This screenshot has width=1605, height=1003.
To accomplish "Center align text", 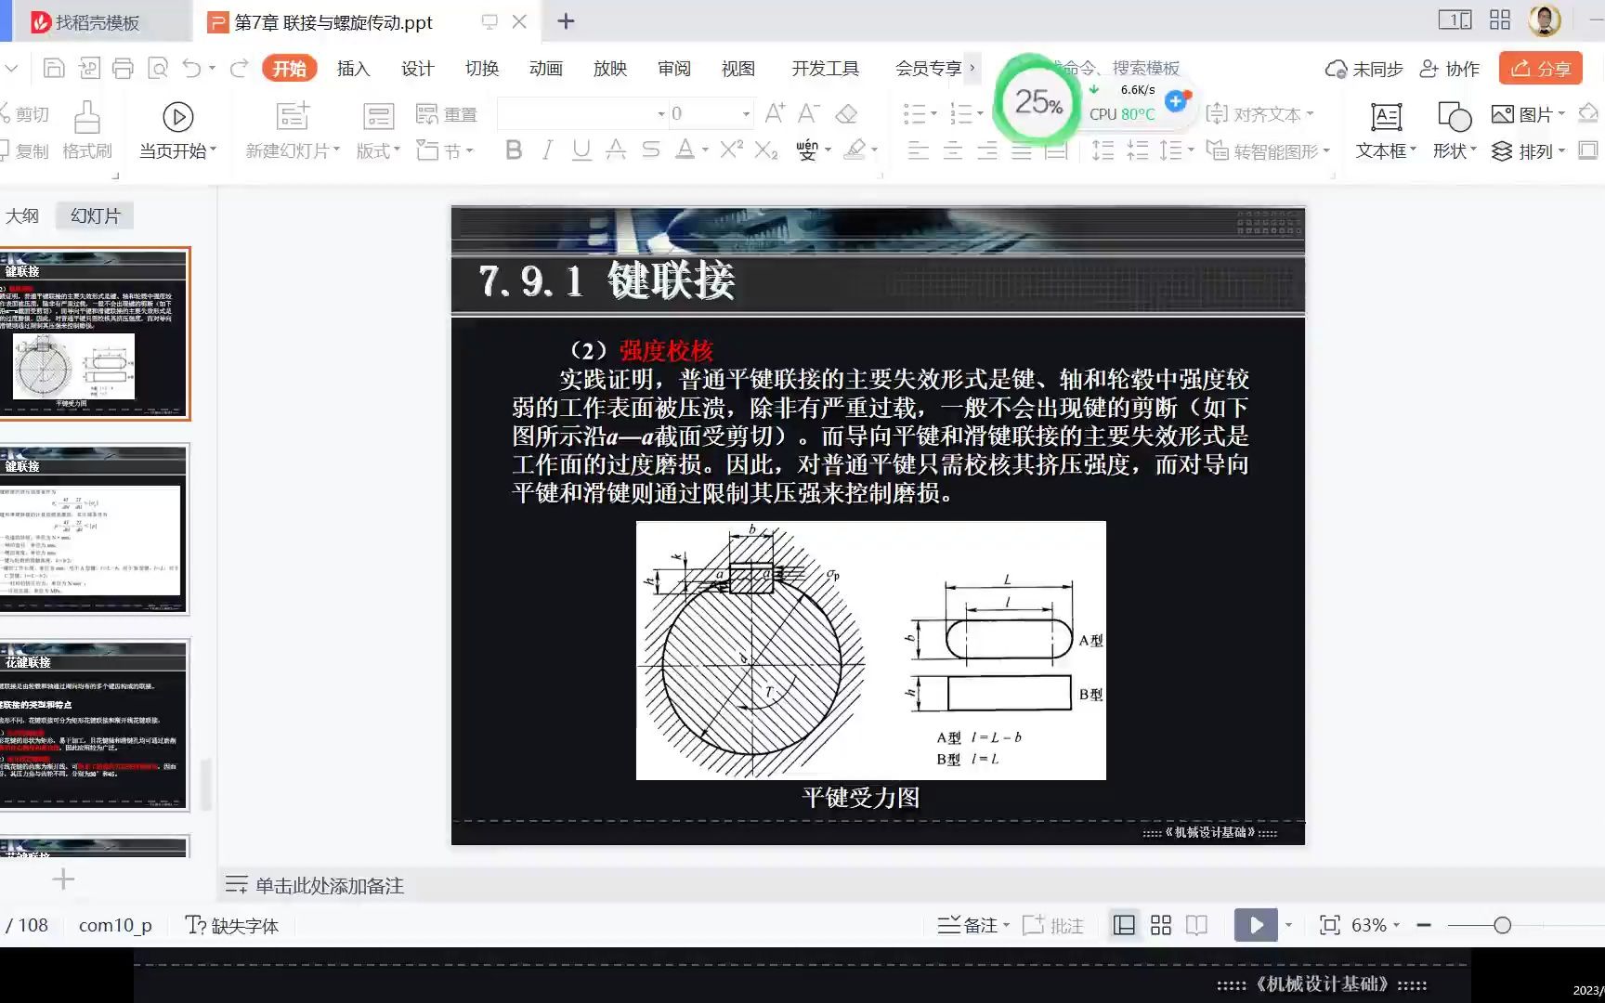I will (x=952, y=150).
